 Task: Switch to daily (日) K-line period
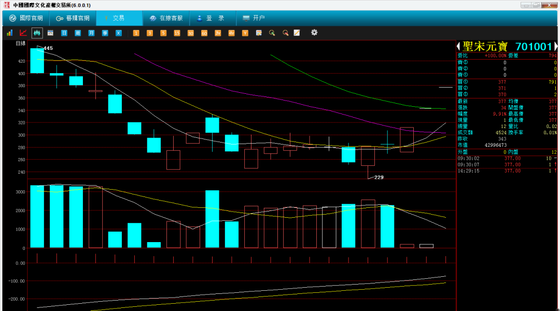coord(64,33)
